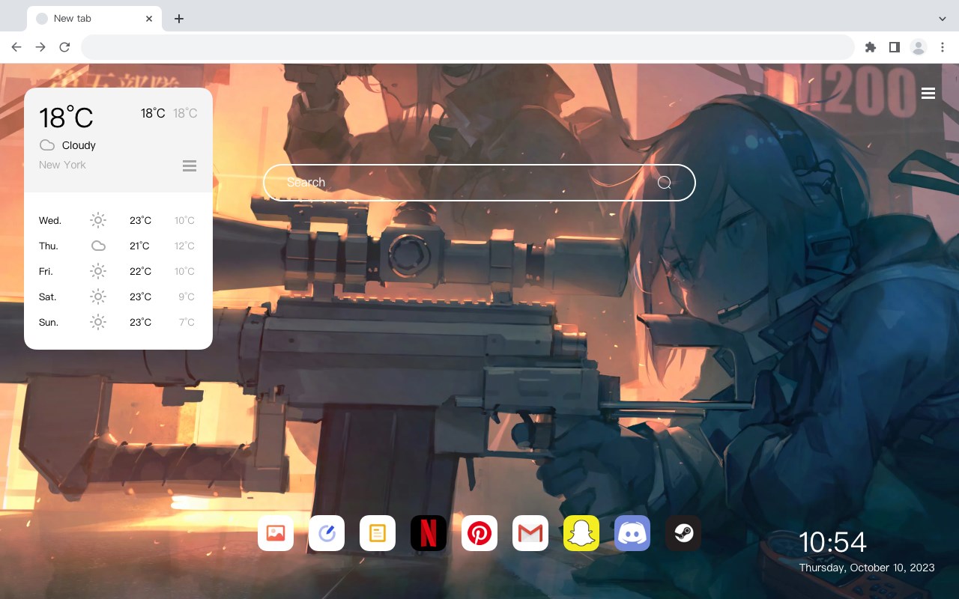Open the yellow notes shortcut icon
Viewport: 959px width, 599px height.
click(378, 533)
